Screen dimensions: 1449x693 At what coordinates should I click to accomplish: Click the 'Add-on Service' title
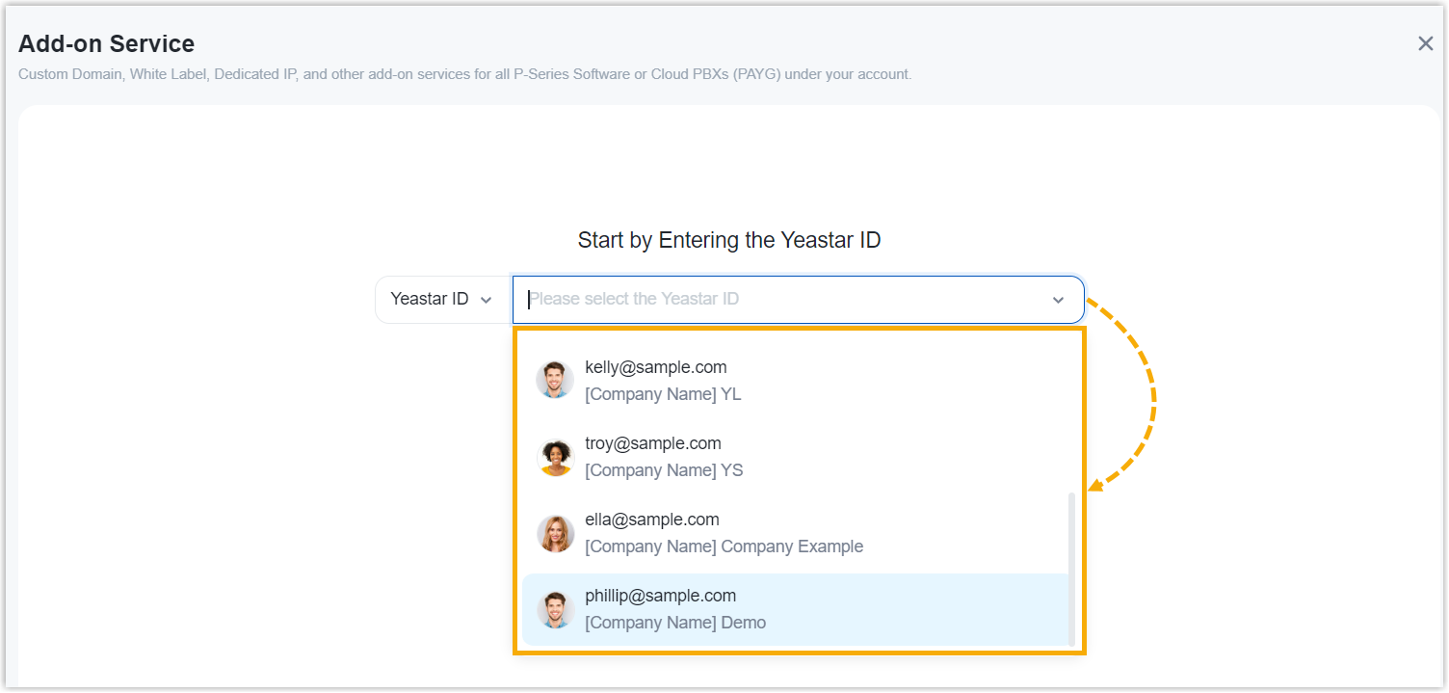[107, 43]
